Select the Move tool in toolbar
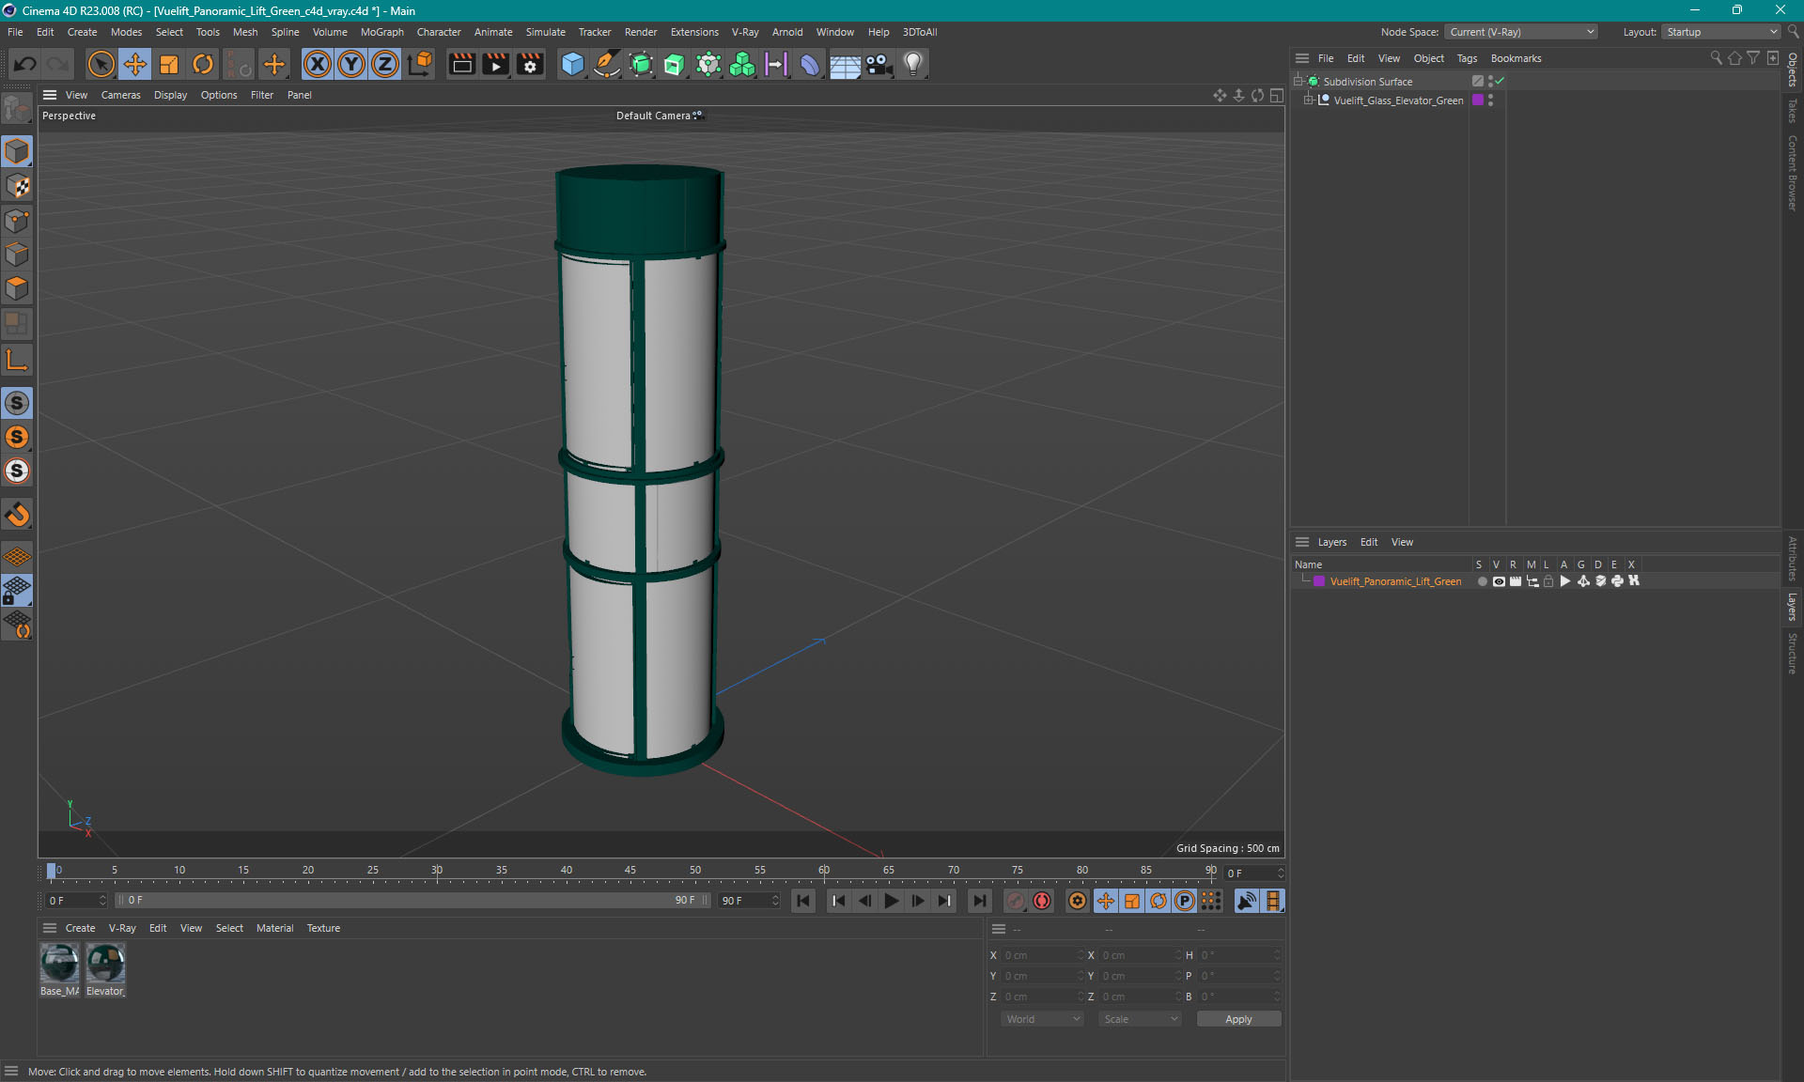This screenshot has height=1082, width=1804. tap(135, 64)
